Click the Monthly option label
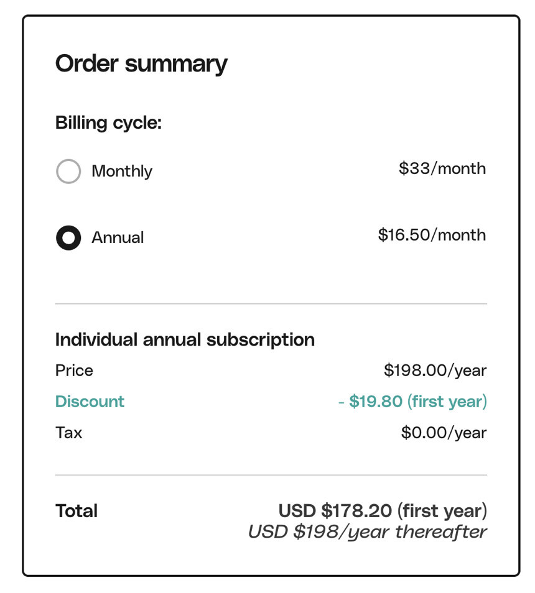 [x=122, y=172]
